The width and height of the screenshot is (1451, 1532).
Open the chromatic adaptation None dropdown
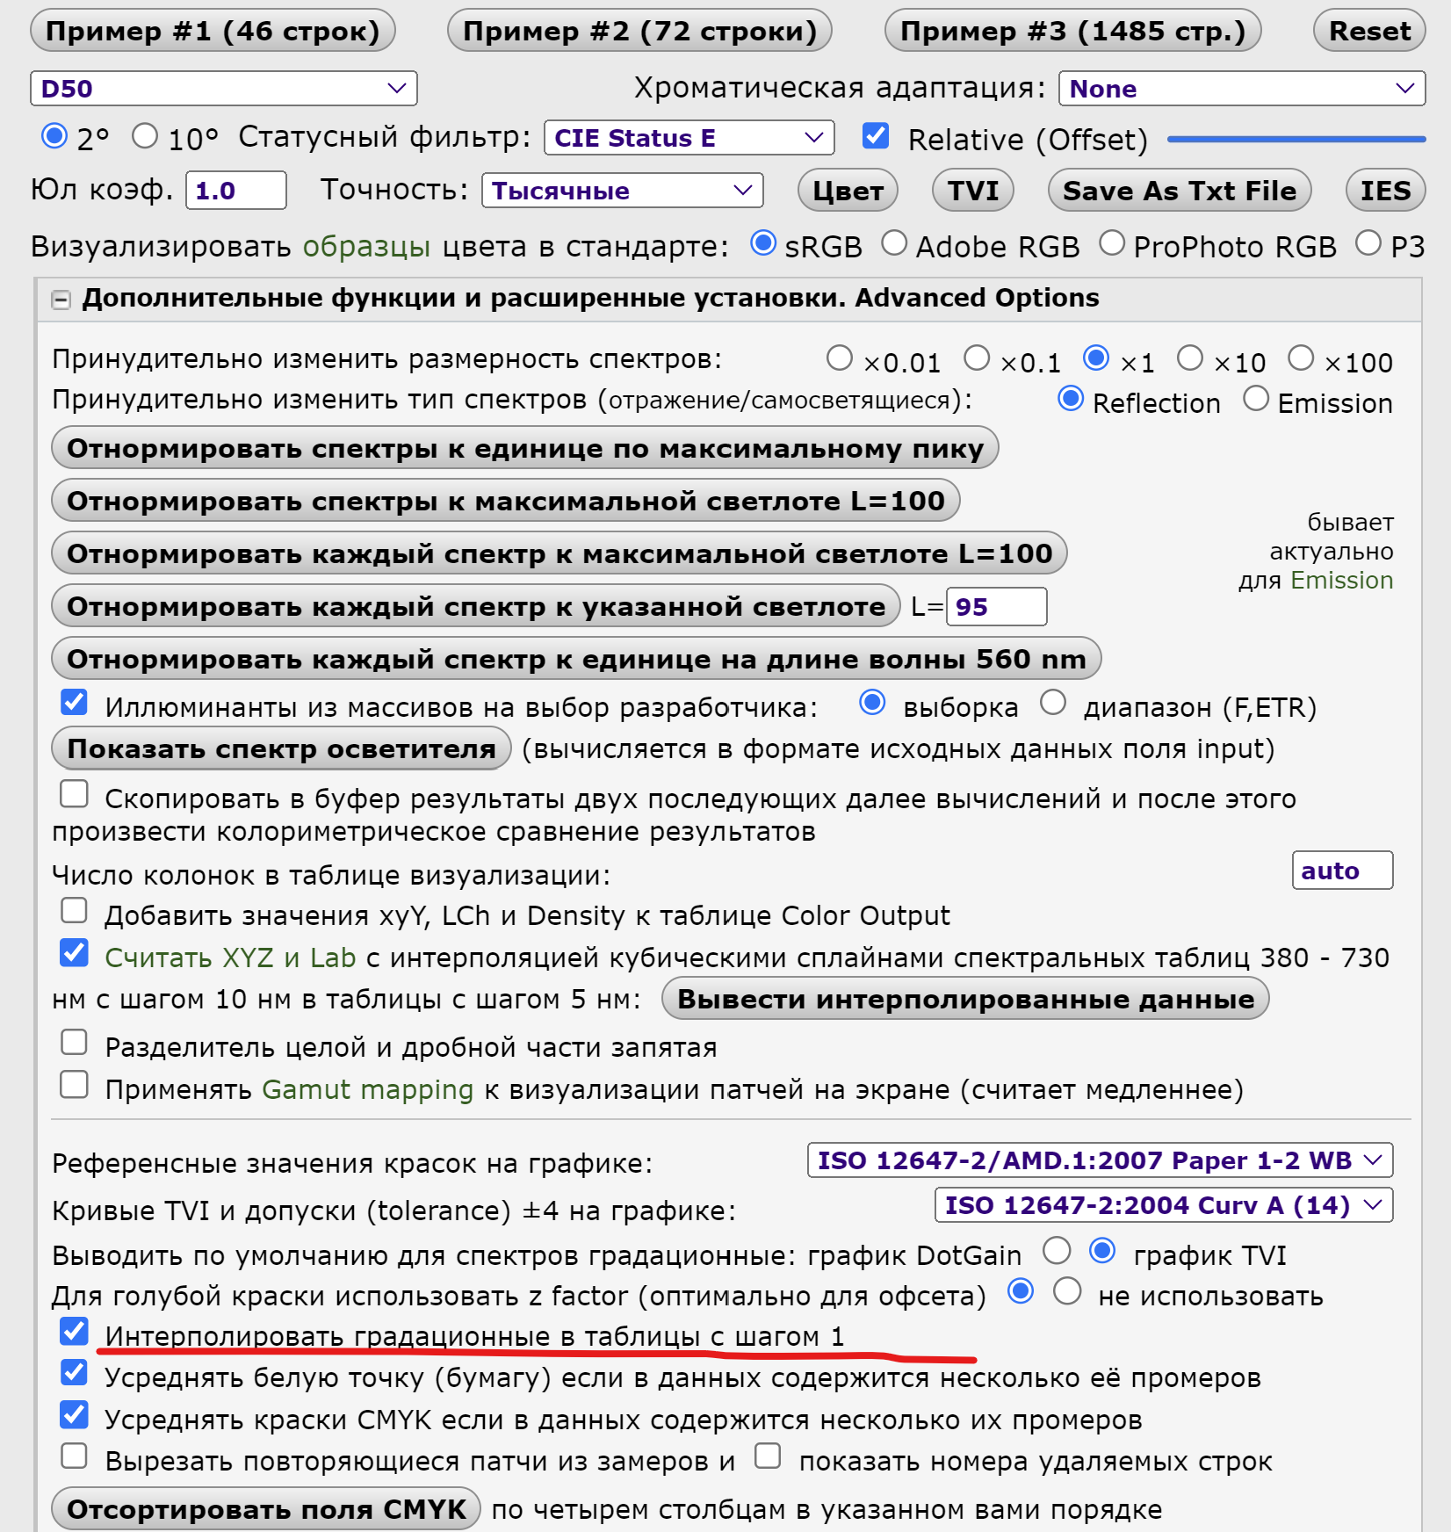(1241, 89)
